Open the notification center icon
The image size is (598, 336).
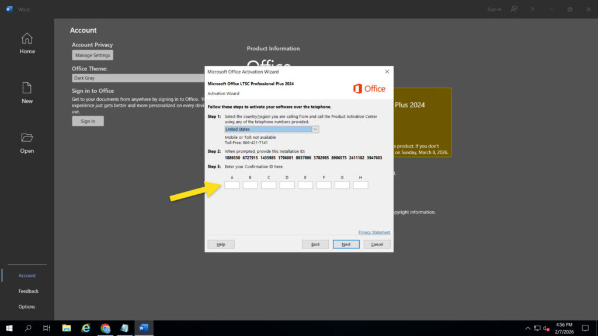pyautogui.click(x=585, y=328)
